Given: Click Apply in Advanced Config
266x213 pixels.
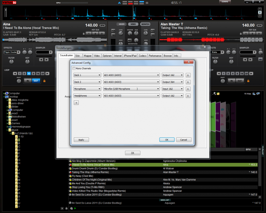Looking at the screenshot, I should [81, 140].
